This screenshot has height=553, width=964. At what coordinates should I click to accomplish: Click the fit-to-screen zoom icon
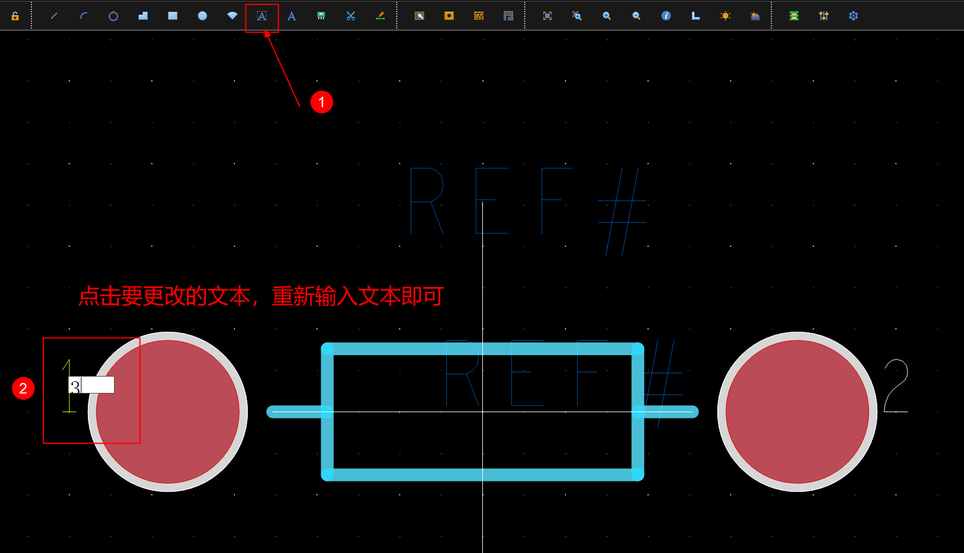tap(547, 16)
